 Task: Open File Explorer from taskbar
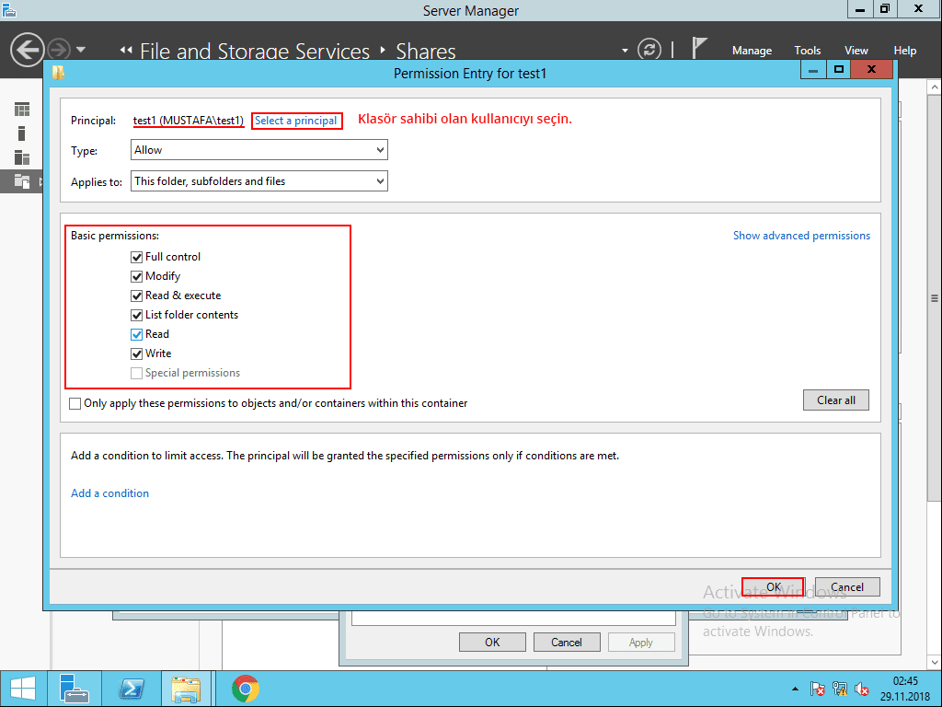[x=186, y=689]
